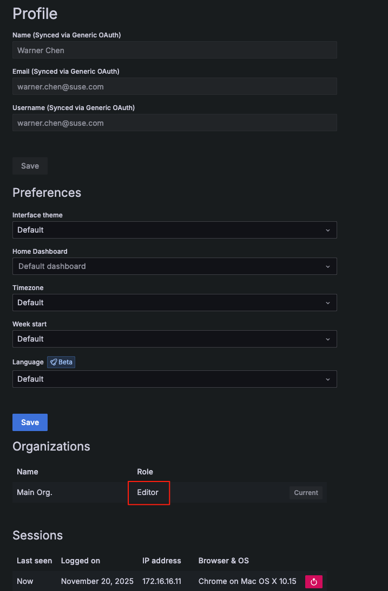
Task: Open the Interface theme dropdown
Action: (174, 230)
